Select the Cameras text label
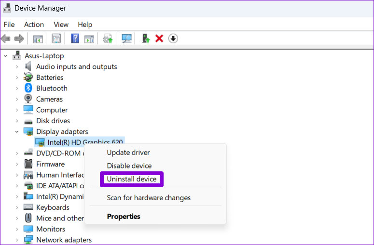This screenshot has width=374, height=245. click(x=49, y=99)
